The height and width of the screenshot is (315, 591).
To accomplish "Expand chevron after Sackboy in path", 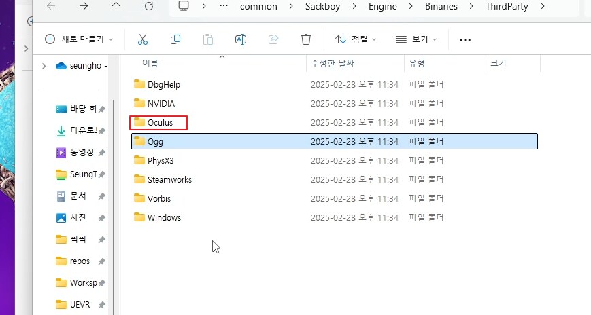I will click(354, 6).
